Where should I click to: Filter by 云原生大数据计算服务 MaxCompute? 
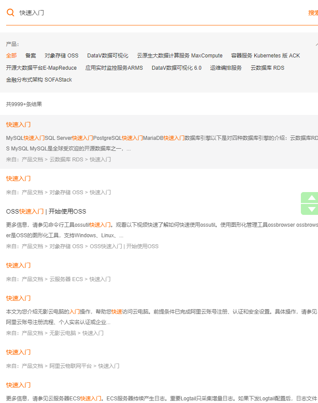click(x=180, y=56)
